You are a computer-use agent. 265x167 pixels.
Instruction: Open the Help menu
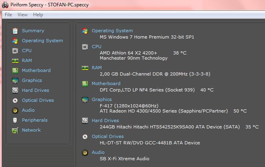[38, 15]
